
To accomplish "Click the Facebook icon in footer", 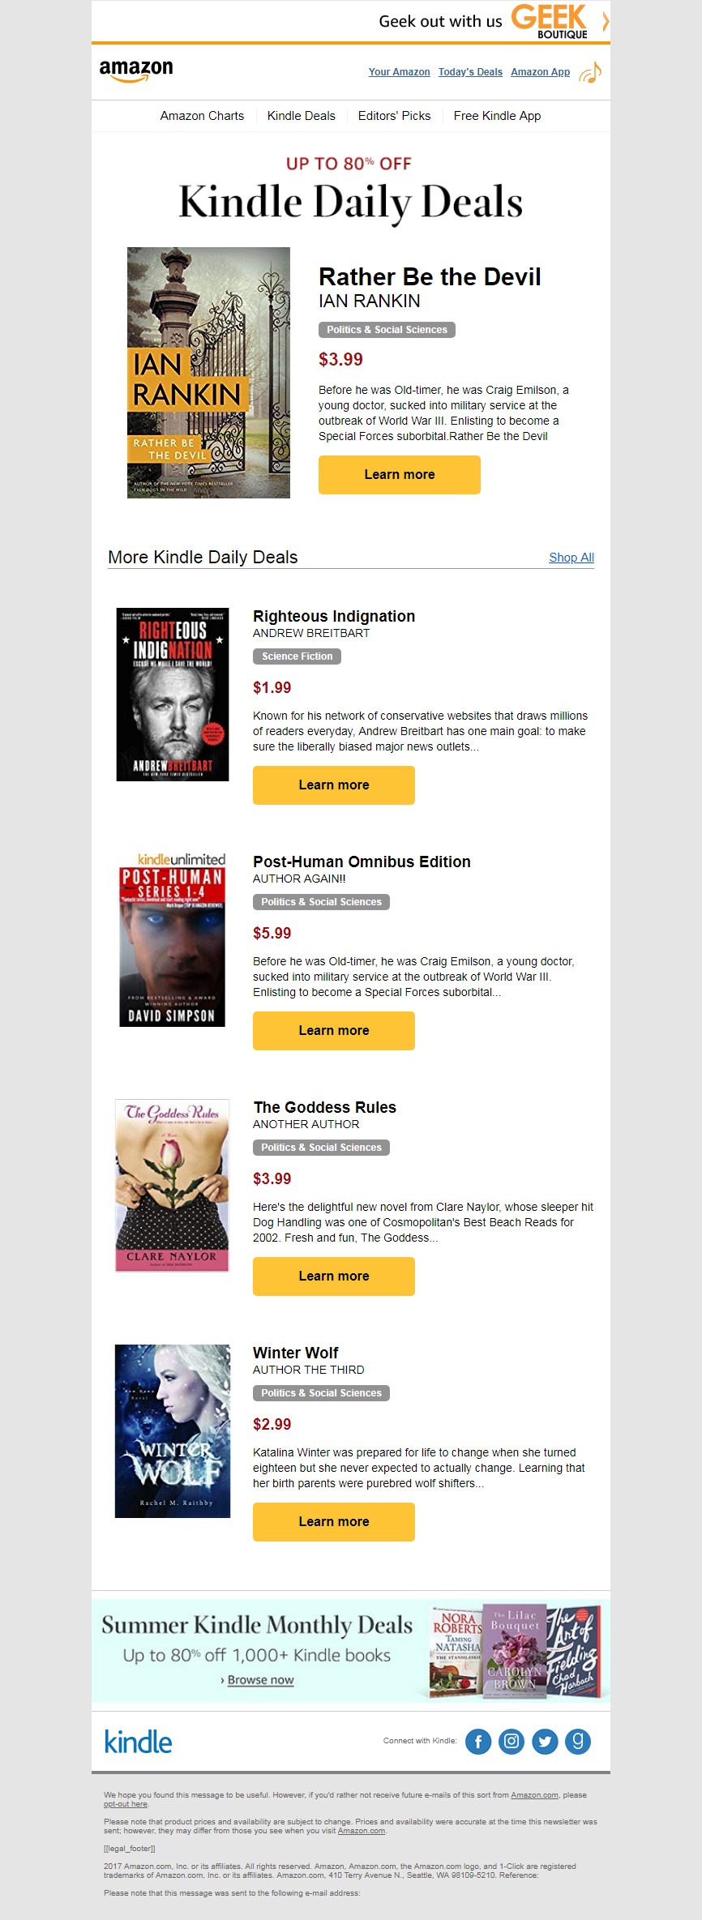I will 478,1740.
